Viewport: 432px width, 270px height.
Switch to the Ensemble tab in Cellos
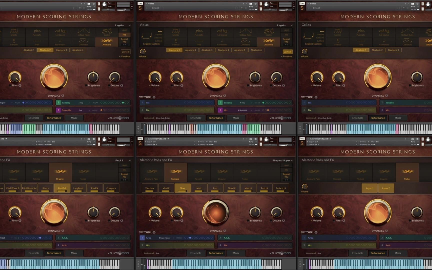click(357, 118)
